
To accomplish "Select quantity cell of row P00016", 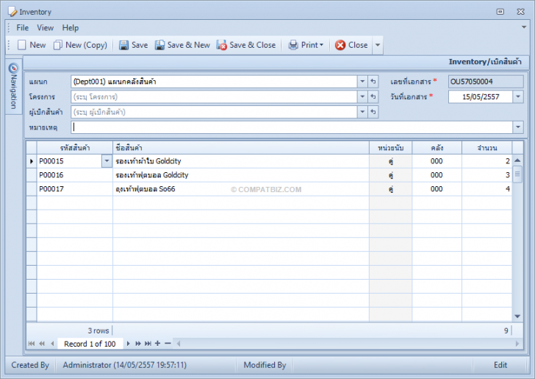I will 487,175.
